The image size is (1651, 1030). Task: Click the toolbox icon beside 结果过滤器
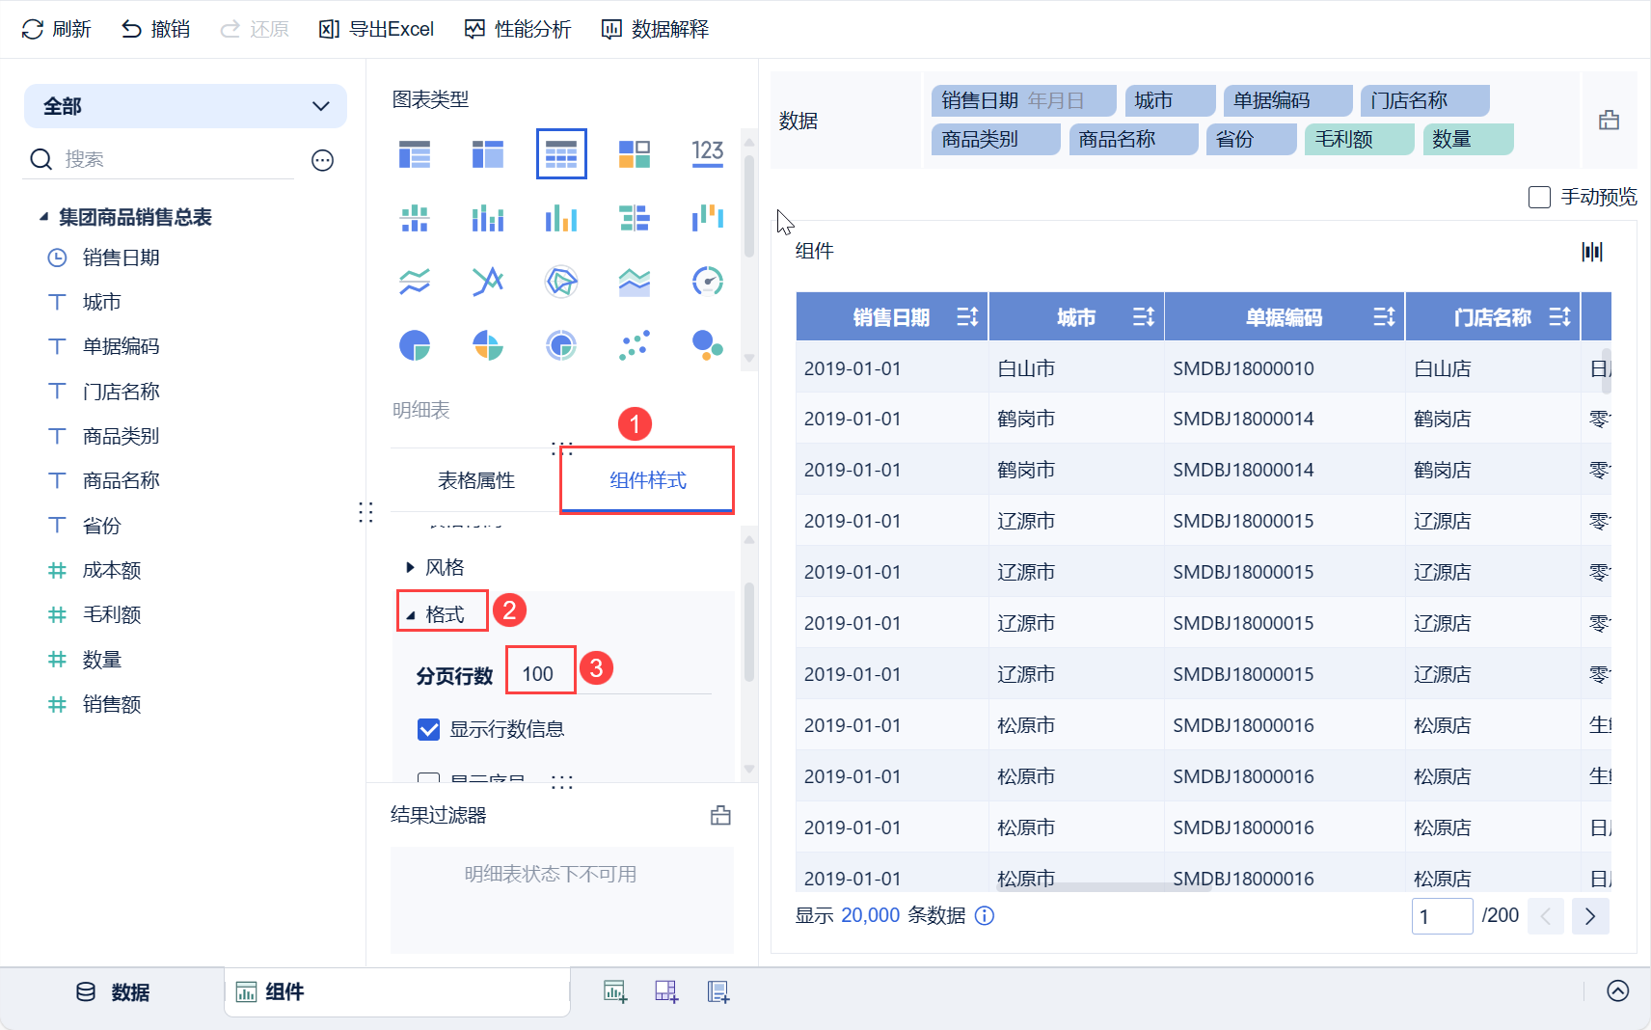(720, 816)
